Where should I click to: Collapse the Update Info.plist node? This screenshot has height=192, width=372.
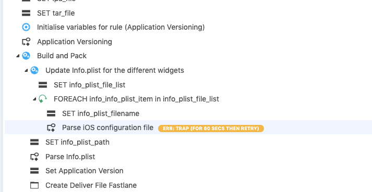pyautogui.click(x=26, y=71)
